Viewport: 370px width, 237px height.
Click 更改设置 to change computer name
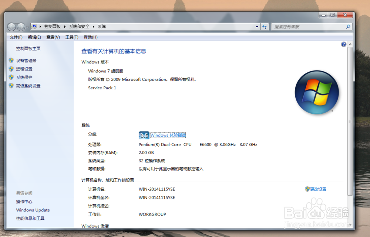pos(318,189)
